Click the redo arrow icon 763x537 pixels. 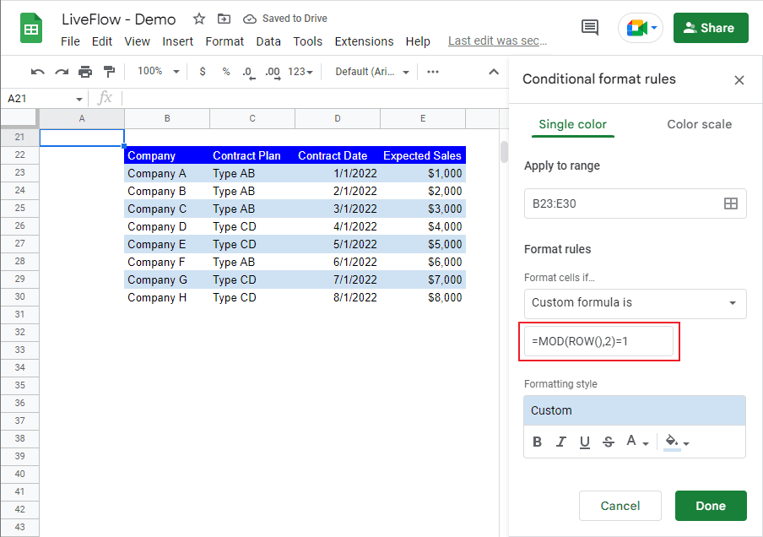click(62, 72)
